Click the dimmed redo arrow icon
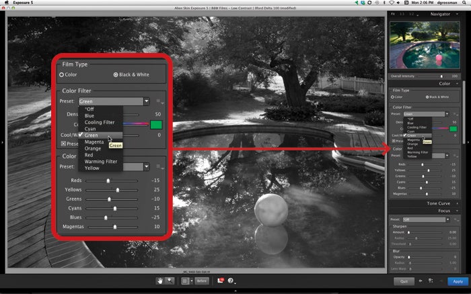 pos(441,281)
